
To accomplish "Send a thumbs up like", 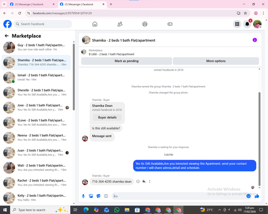I will [x=257, y=196].
